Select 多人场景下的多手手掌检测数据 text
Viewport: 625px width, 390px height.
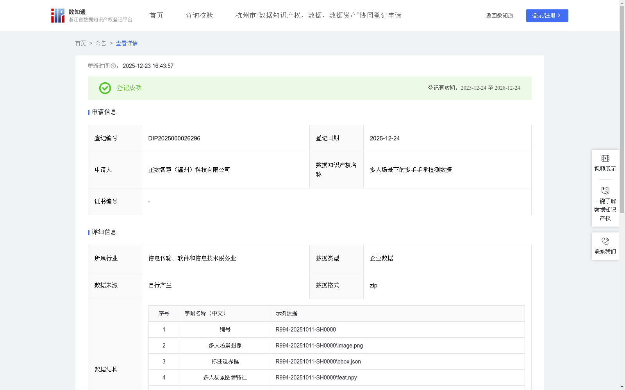411,170
